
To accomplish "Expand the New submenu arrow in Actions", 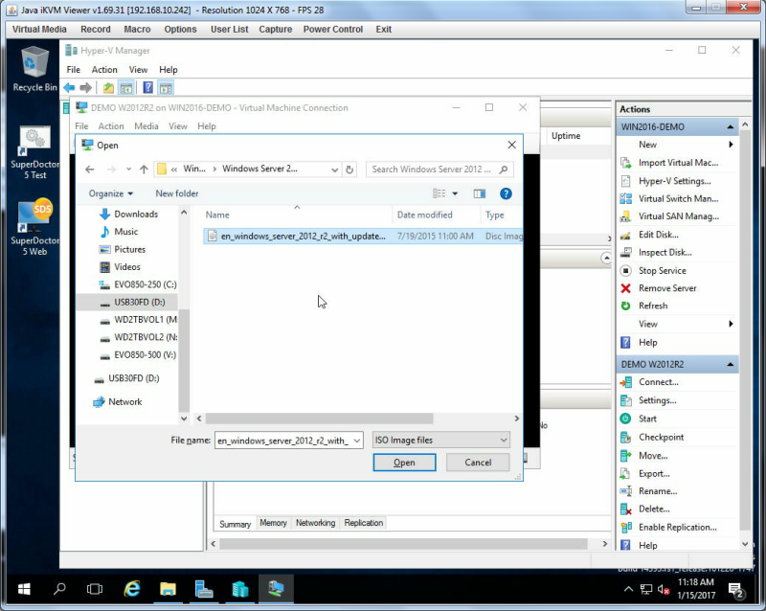I will click(x=731, y=145).
